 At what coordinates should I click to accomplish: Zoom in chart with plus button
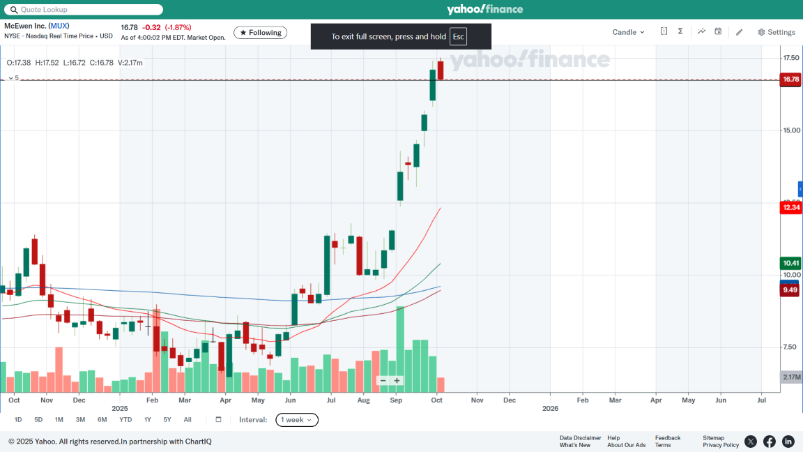pyautogui.click(x=397, y=380)
